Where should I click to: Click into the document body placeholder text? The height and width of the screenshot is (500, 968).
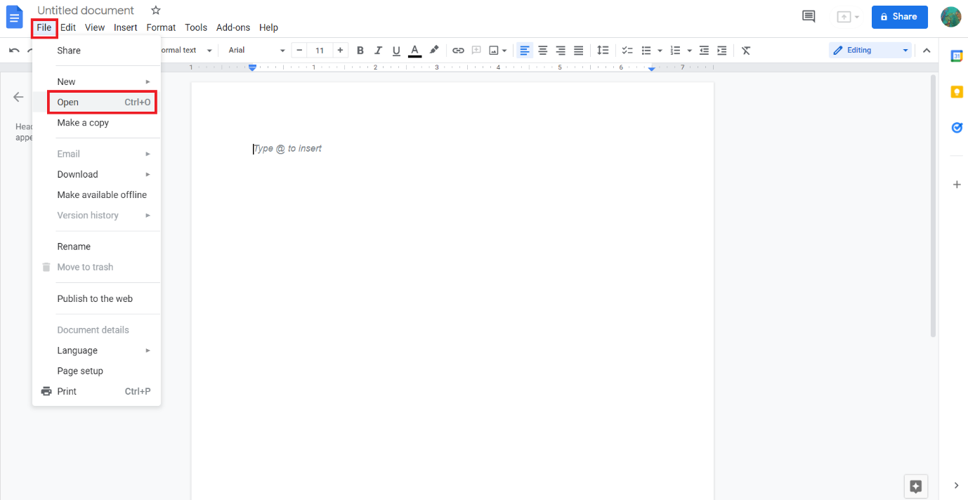288,149
